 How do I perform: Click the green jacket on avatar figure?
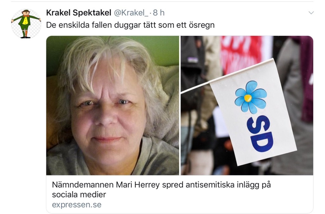pyautogui.click(x=25, y=21)
